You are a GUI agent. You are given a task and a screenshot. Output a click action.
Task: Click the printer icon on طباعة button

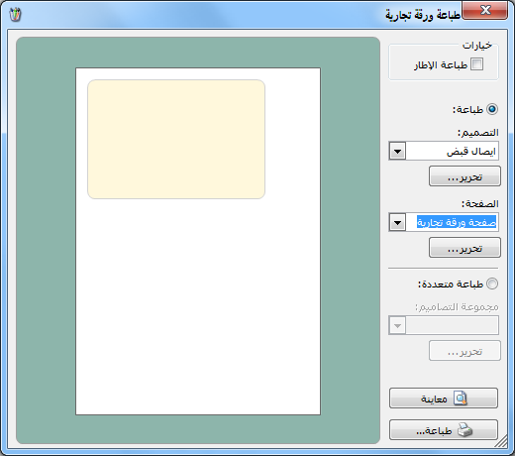pyautogui.click(x=464, y=430)
